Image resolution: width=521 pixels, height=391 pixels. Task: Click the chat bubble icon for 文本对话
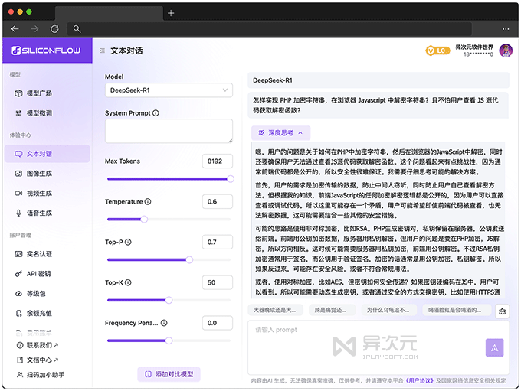18,154
